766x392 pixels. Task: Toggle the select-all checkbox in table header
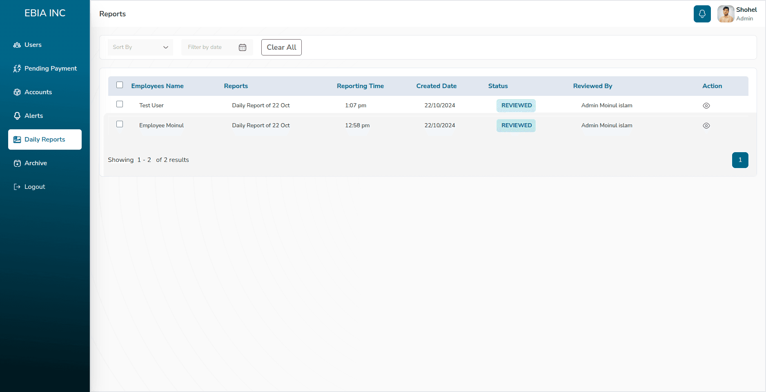click(x=120, y=85)
